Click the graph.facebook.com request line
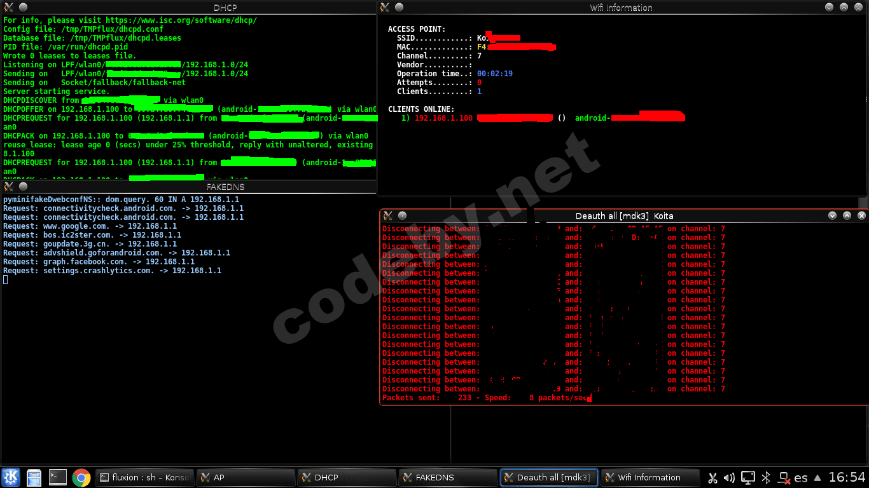The height and width of the screenshot is (488, 869). (99, 262)
